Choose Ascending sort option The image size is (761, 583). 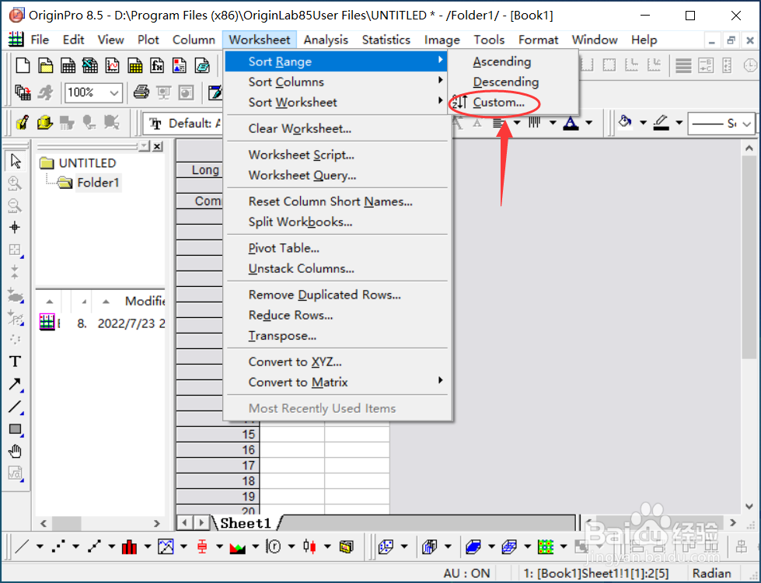[502, 61]
